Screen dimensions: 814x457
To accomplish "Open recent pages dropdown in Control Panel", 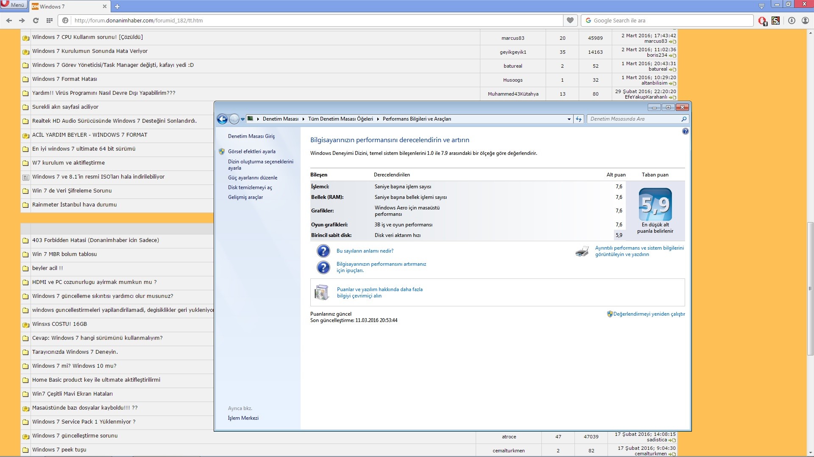I will point(243,119).
